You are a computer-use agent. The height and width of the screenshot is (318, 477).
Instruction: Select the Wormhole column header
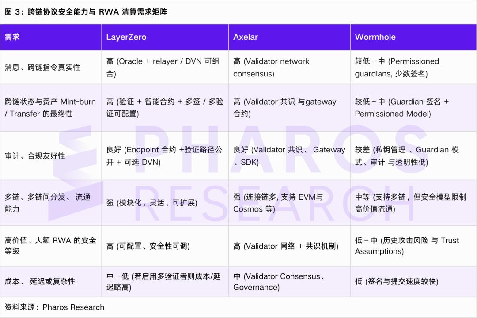pyautogui.click(x=375, y=37)
